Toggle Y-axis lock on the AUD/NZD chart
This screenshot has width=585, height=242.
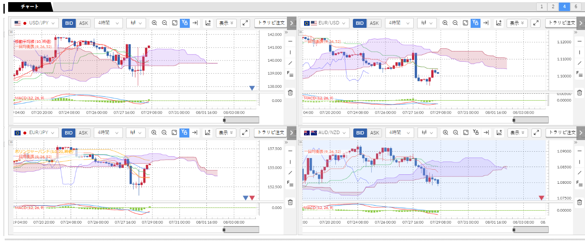pyautogui.click(x=476, y=133)
